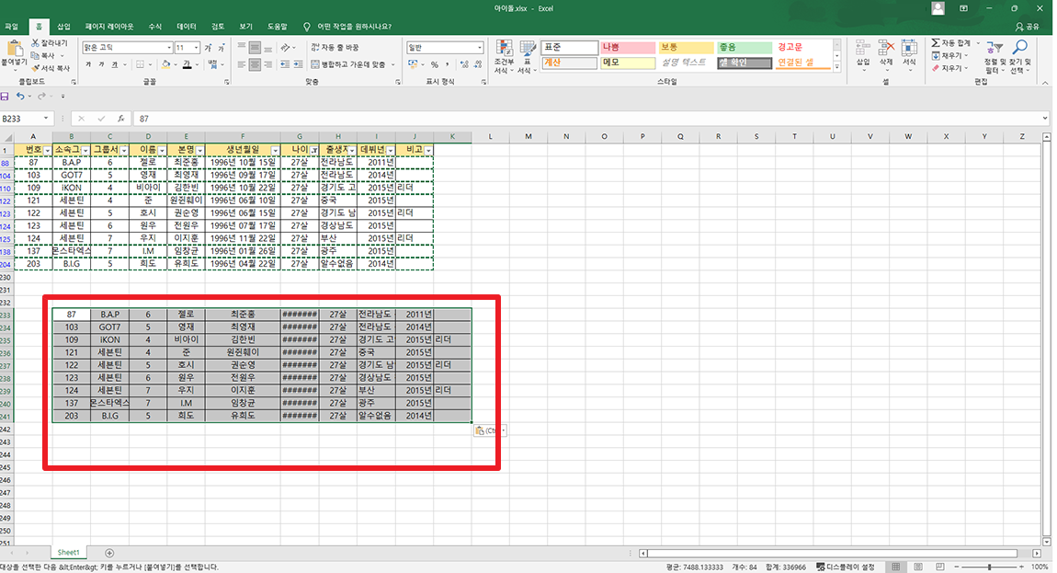Open the filter arrow on the 생년월일 header
The height and width of the screenshot is (573, 1057).
pyautogui.click(x=275, y=150)
